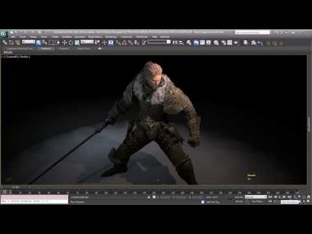312x234 pixels.
Task: Open the viewport [+] general menu
Action: (3, 57)
